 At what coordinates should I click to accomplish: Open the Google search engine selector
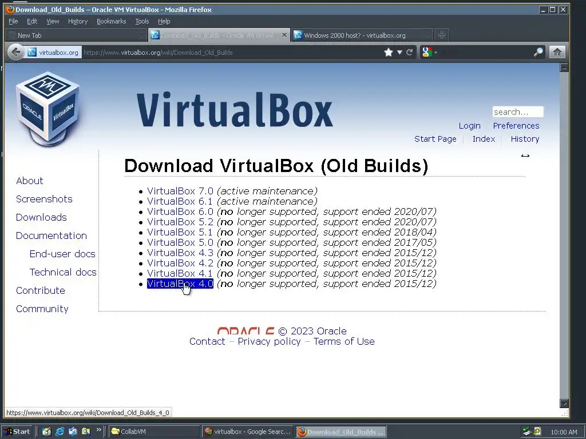click(x=429, y=52)
